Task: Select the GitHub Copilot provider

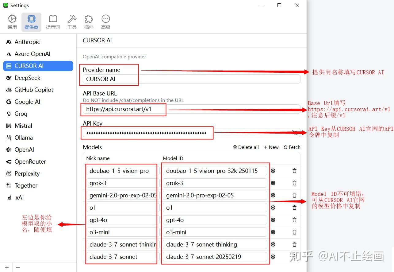Action: 38,90
